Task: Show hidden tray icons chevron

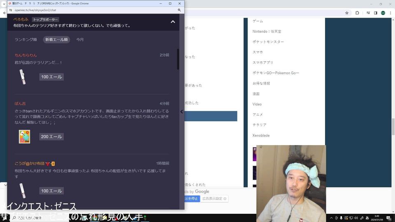Action: click(x=331, y=218)
